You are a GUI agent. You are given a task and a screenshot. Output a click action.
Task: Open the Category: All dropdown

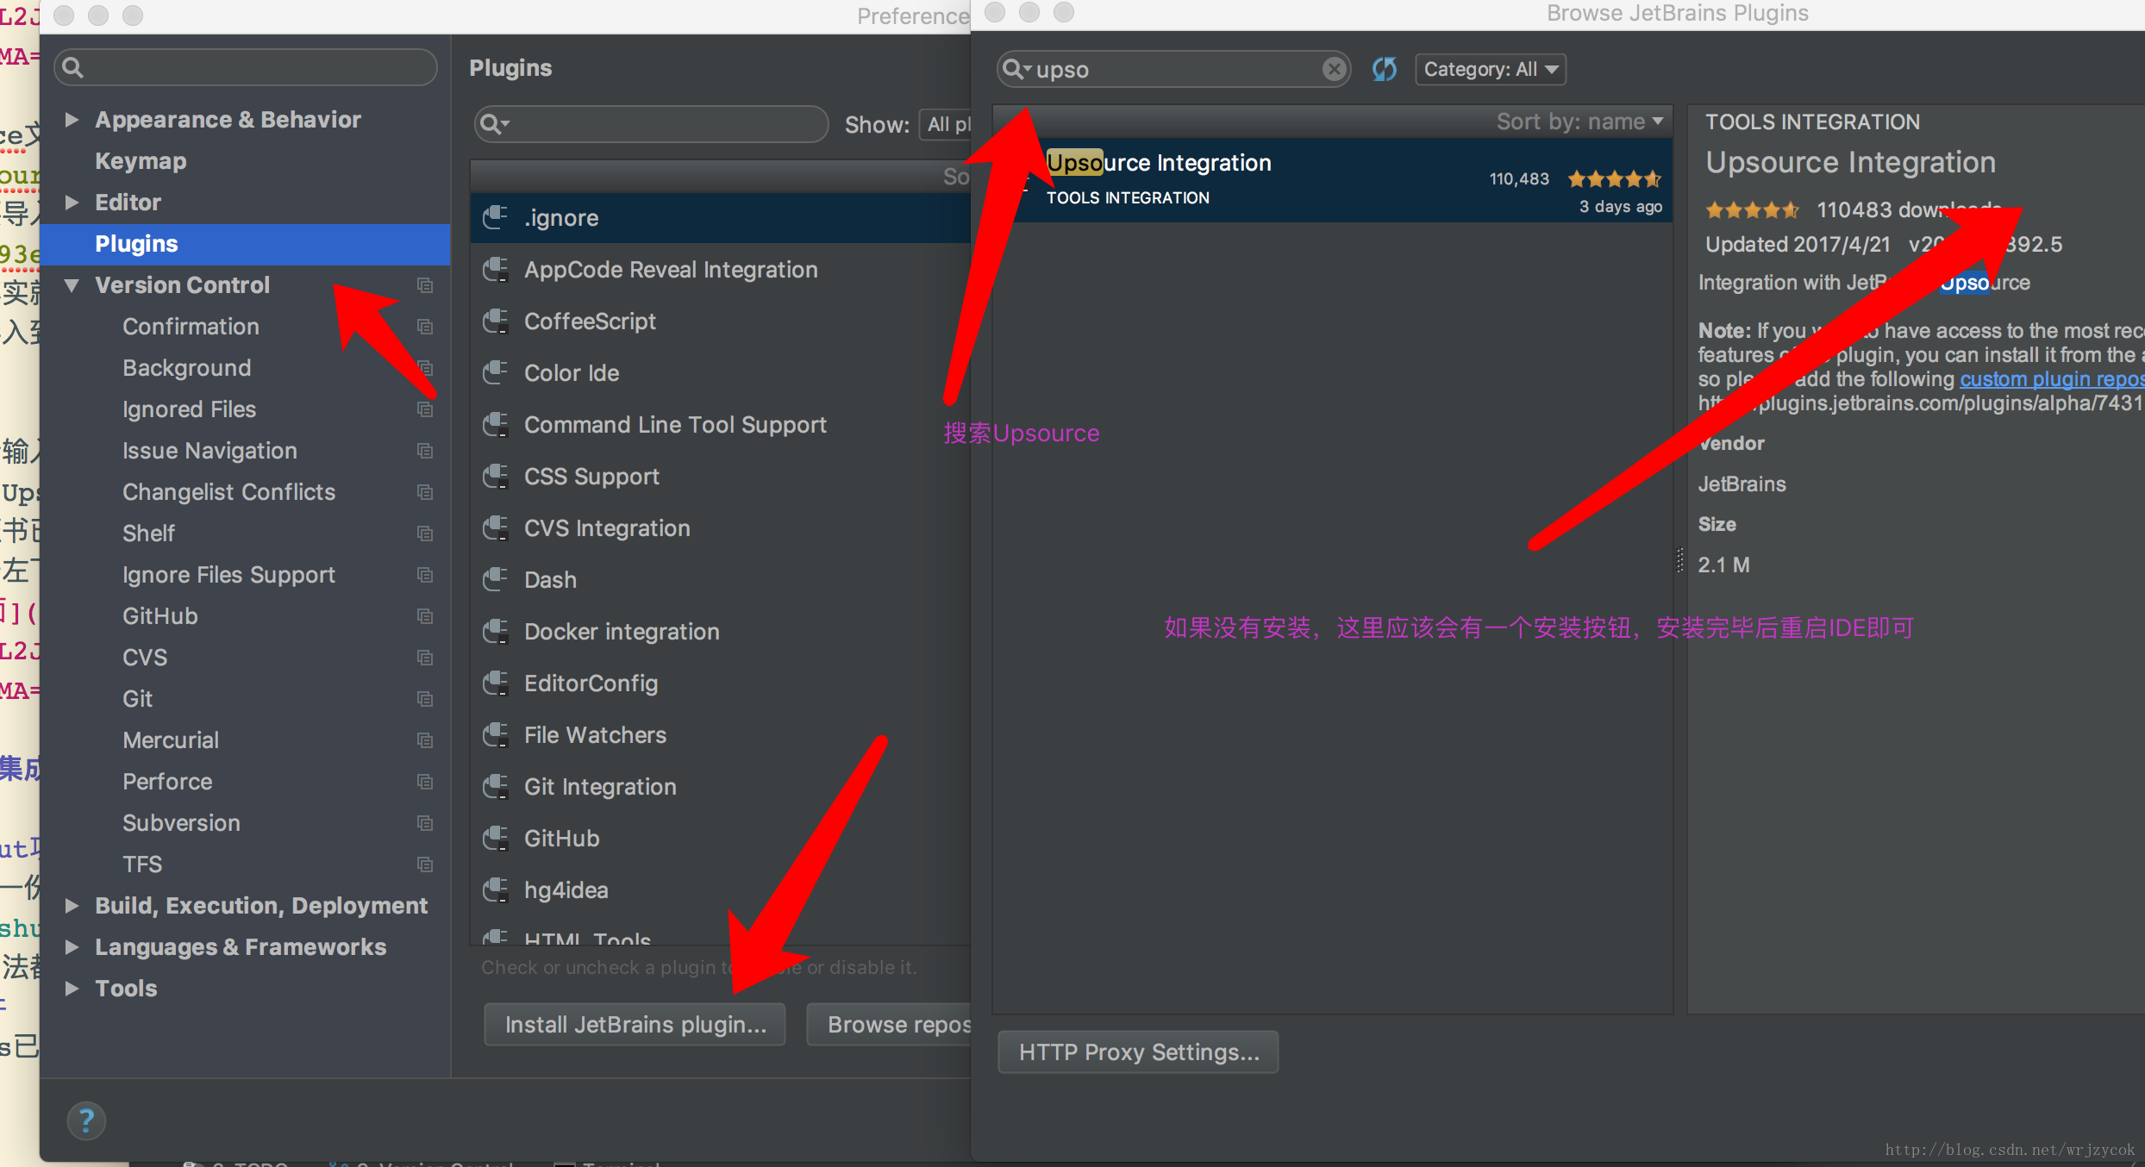click(1491, 69)
